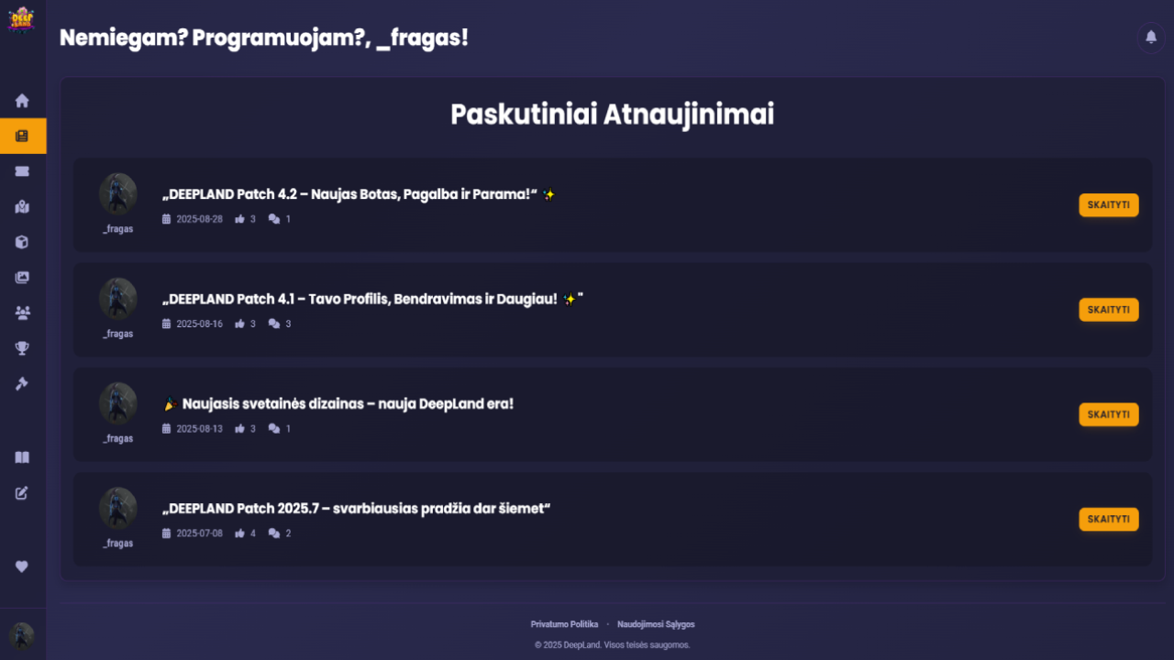
Task: Click the user avatar at sidebar bottom
Action: coord(22,635)
